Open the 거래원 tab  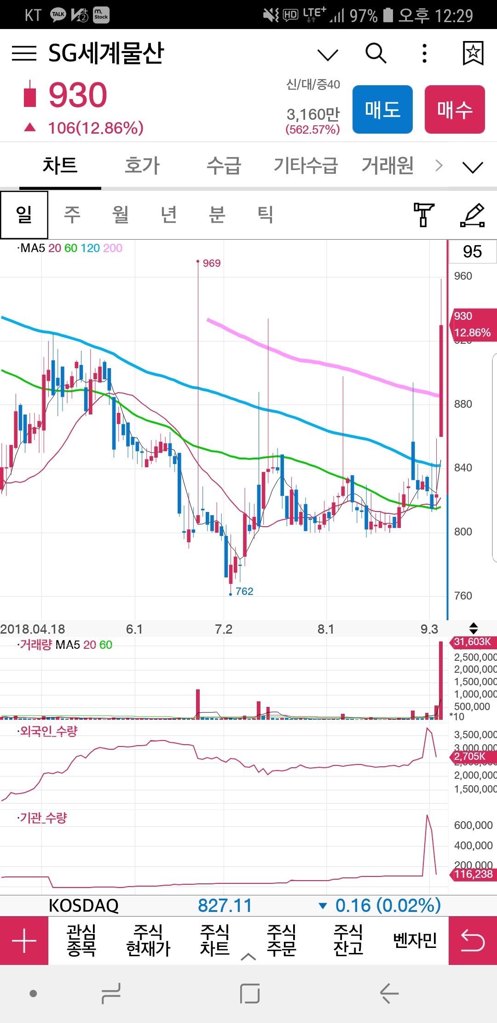[x=387, y=166]
